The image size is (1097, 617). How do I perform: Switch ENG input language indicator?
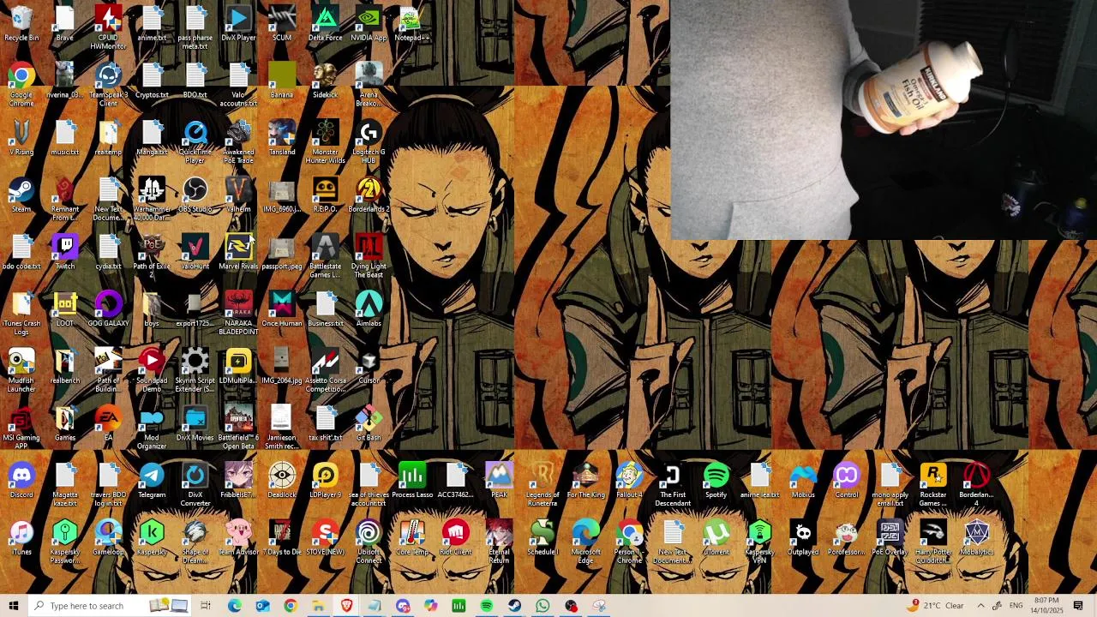pos(1016,606)
